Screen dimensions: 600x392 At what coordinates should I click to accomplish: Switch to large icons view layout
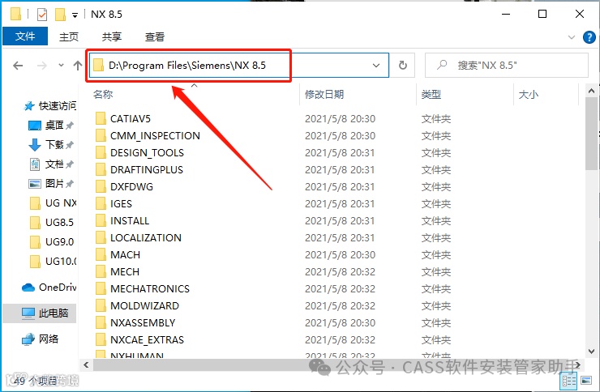586,381
